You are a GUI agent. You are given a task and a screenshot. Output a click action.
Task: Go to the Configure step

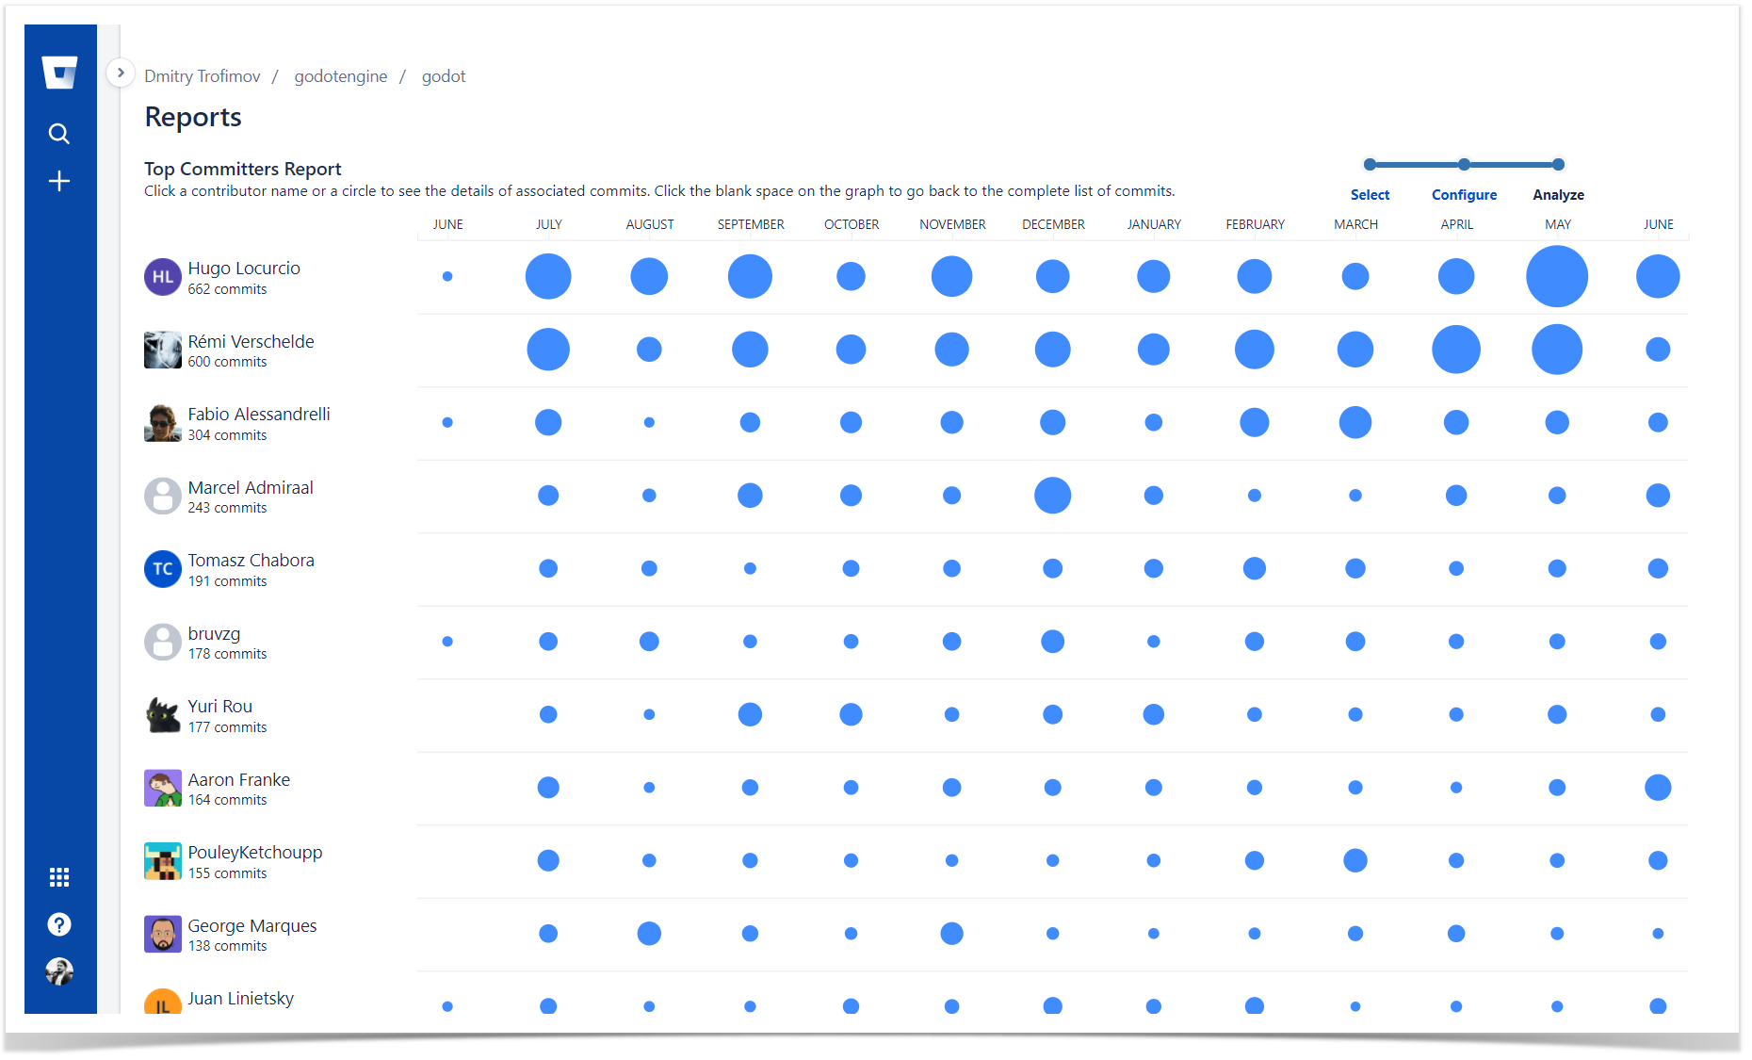click(x=1464, y=195)
